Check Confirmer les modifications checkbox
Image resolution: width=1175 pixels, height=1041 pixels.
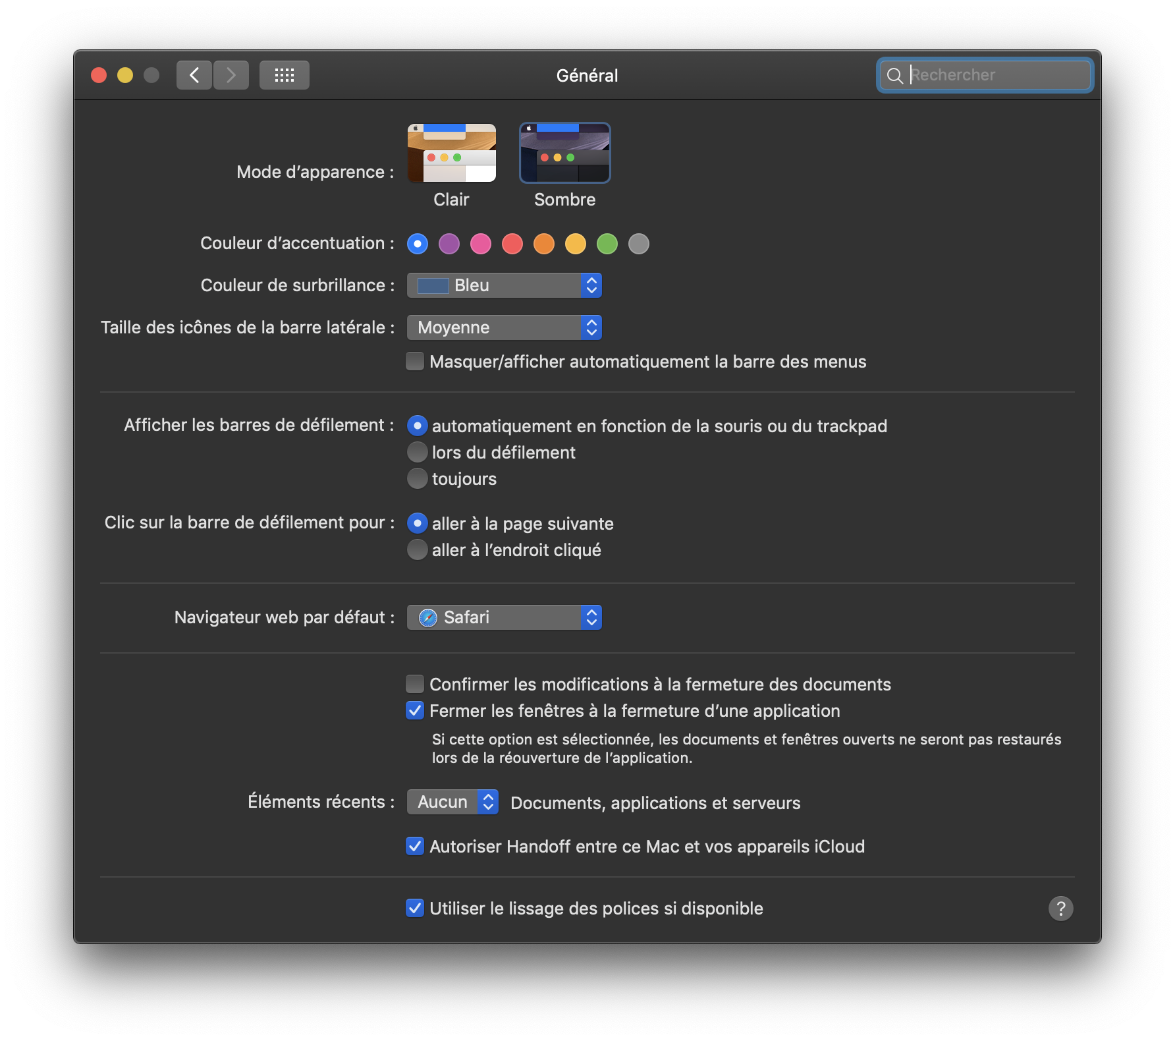pyautogui.click(x=415, y=685)
